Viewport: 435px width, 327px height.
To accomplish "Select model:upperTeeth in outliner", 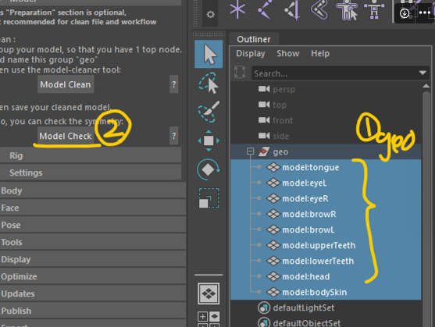I will [x=326, y=245].
